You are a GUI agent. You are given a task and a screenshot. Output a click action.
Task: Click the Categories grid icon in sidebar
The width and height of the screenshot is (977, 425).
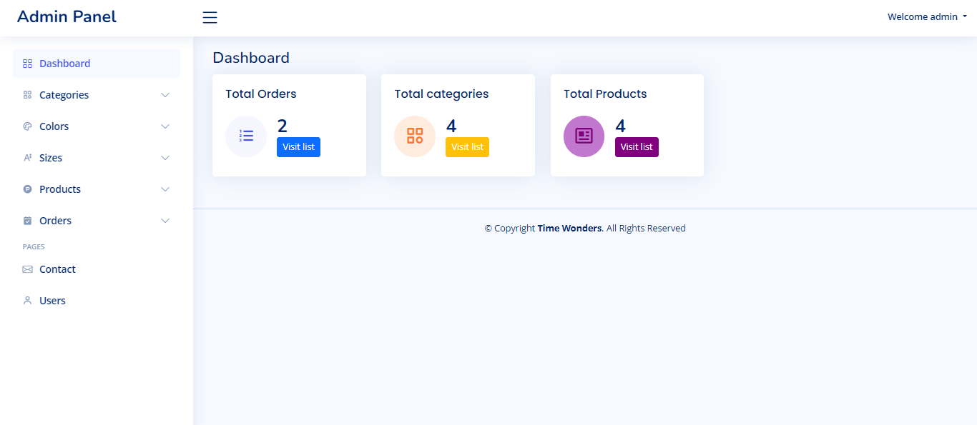pos(28,95)
